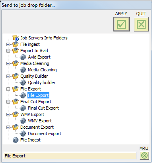Collapse the Media Cleaning folder node
This screenshot has width=152, height=163.
8,63
